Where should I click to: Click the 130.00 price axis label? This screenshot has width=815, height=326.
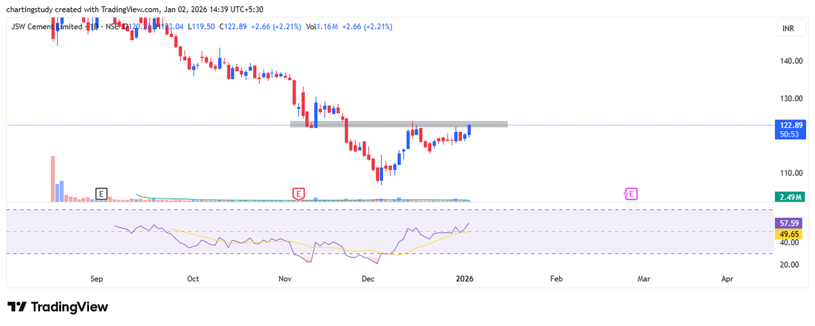pyautogui.click(x=791, y=98)
